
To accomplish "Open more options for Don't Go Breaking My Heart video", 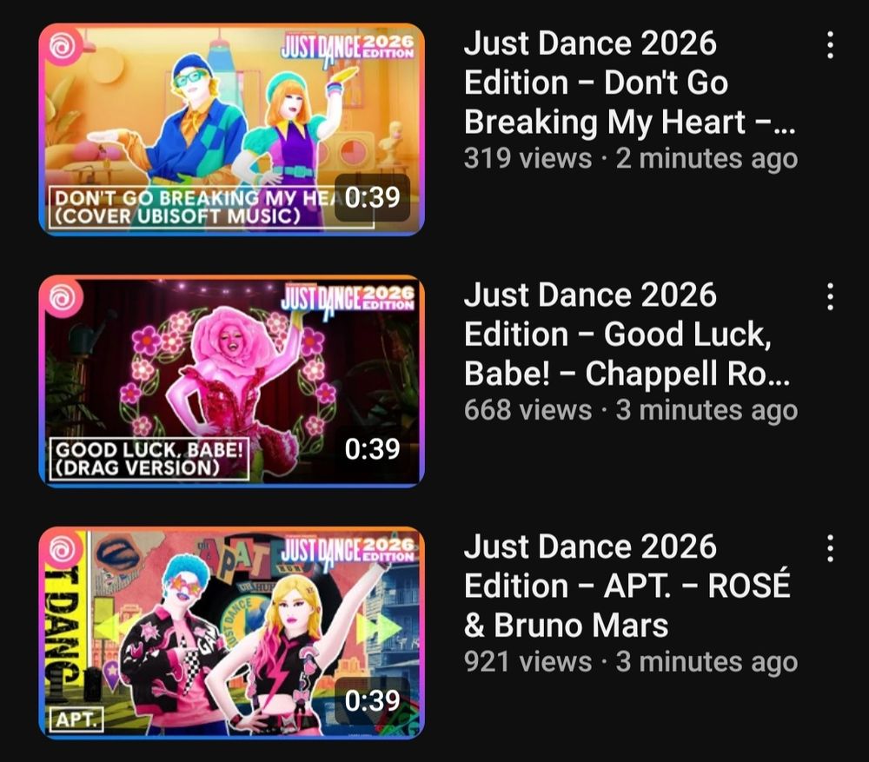I will pyautogui.click(x=830, y=45).
